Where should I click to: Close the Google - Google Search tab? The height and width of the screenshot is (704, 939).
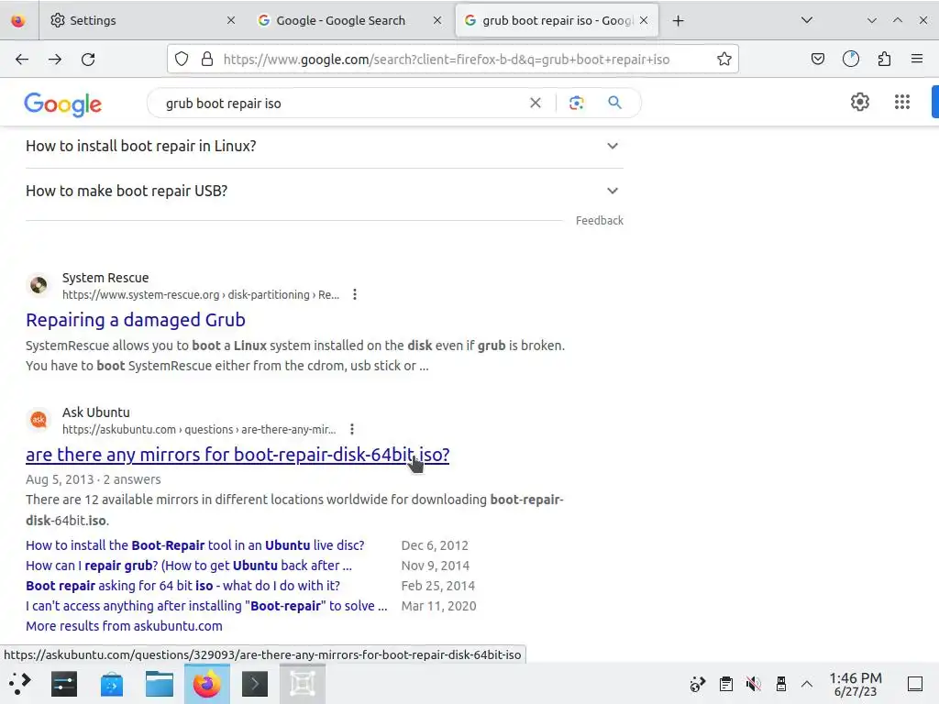pos(437,20)
